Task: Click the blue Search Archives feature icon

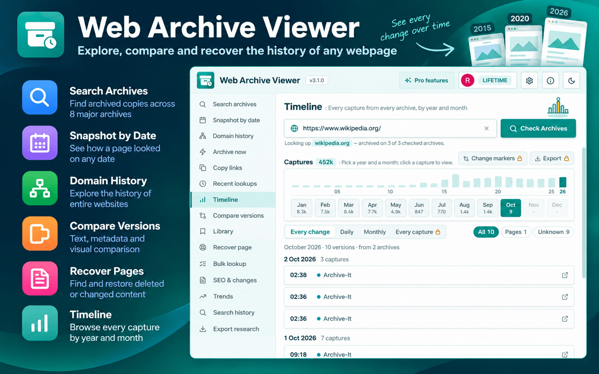Action: pyautogui.click(x=40, y=98)
